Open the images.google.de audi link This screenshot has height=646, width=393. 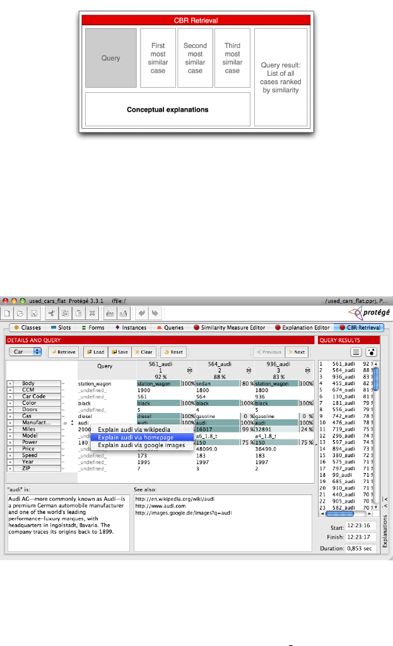[183, 513]
